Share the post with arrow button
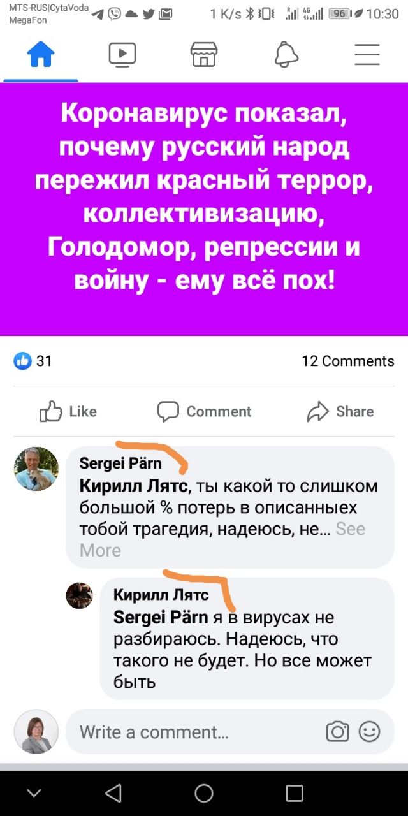Image resolution: width=408 pixels, height=816 pixels. 340,411
